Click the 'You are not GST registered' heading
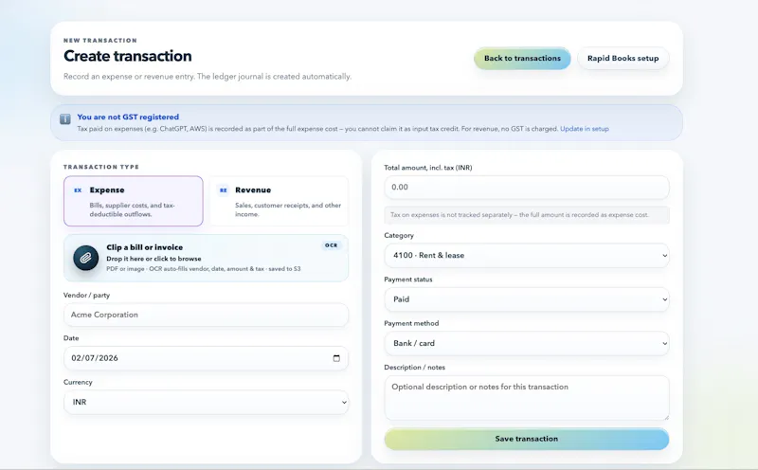 pos(128,117)
